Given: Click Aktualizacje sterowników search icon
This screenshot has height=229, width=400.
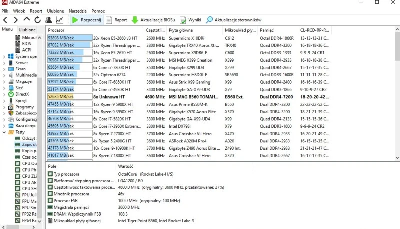Looking at the screenshot, I should tap(209, 20).
